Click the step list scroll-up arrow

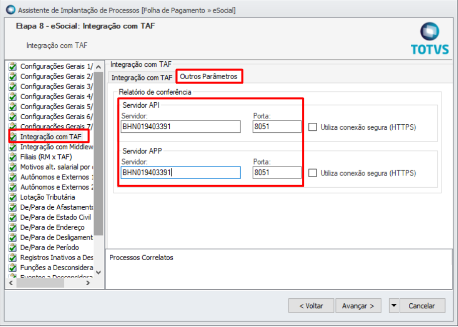click(98, 67)
